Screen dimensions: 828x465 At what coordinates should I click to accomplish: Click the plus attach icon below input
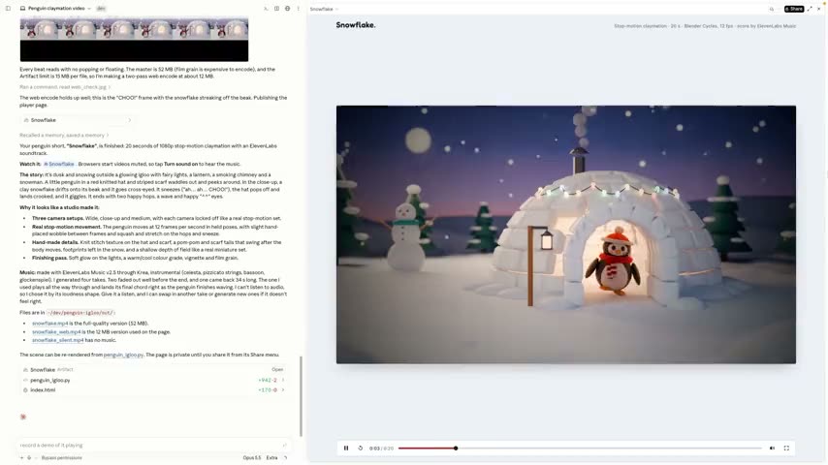click(x=21, y=457)
